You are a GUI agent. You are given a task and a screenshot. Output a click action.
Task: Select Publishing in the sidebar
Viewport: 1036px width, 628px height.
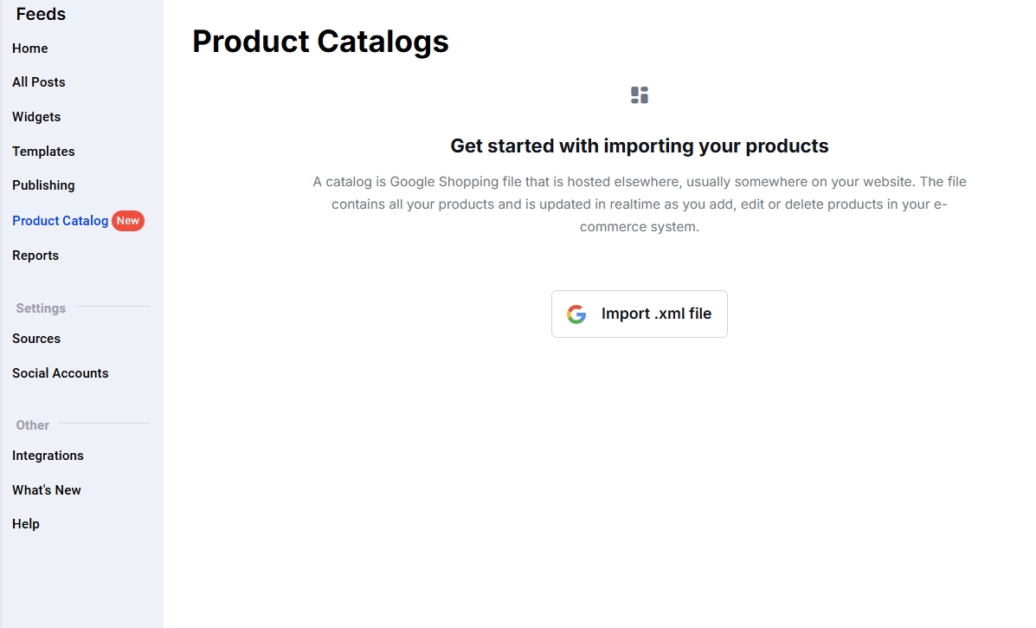(x=43, y=185)
